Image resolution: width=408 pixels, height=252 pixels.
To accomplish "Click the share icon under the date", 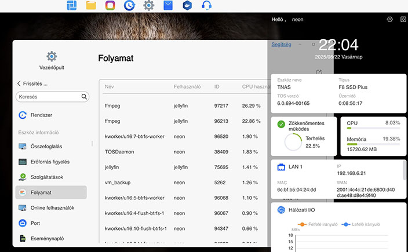I will [x=319, y=72].
